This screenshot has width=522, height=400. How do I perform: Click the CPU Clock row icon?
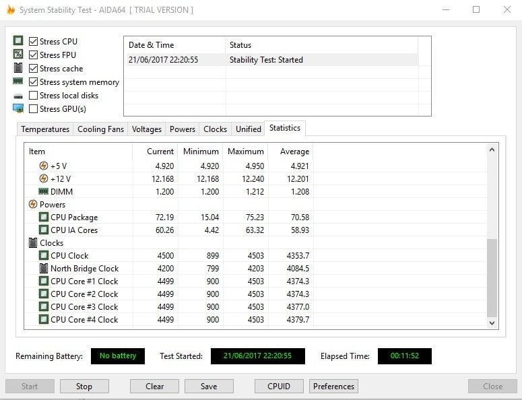coord(44,255)
